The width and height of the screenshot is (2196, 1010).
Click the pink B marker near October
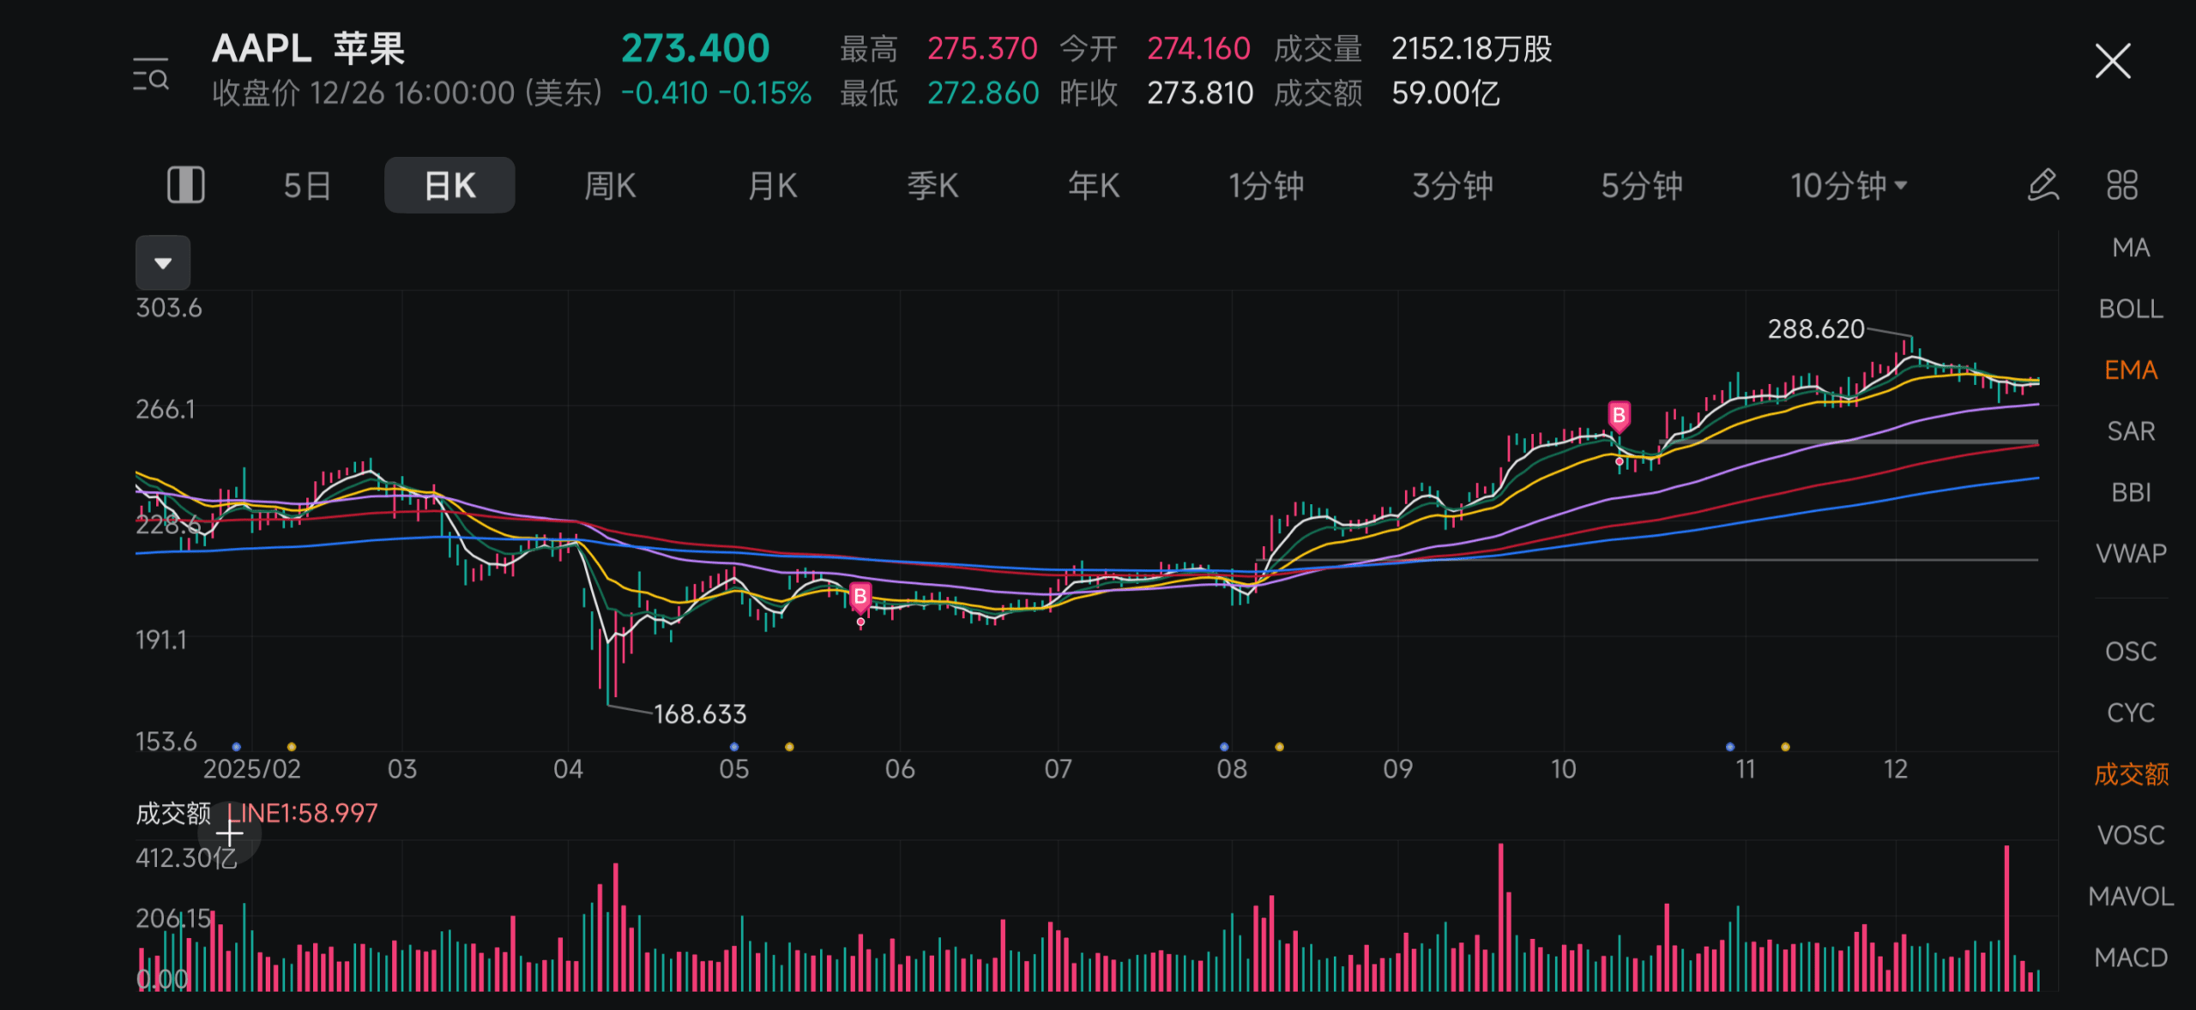point(1619,417)
